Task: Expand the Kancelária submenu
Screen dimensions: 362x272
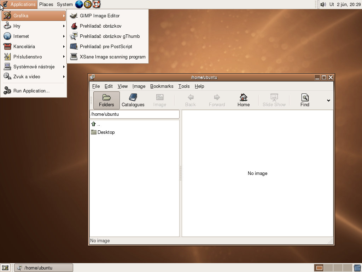Action: point(34,46)
